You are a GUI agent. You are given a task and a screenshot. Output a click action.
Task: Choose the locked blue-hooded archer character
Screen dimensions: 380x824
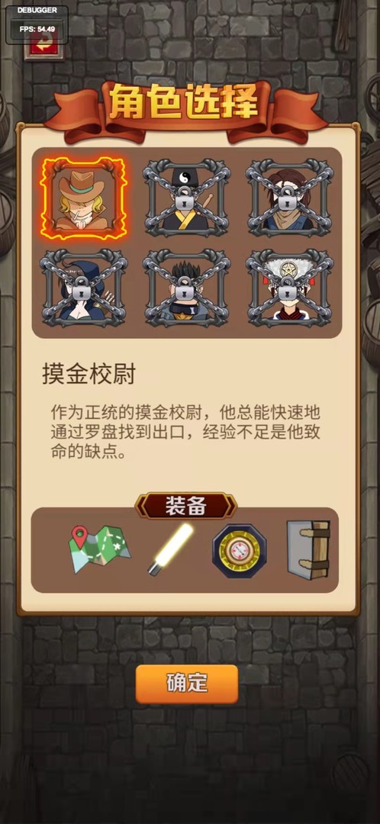pyautogui.click(x=84, y=288)
